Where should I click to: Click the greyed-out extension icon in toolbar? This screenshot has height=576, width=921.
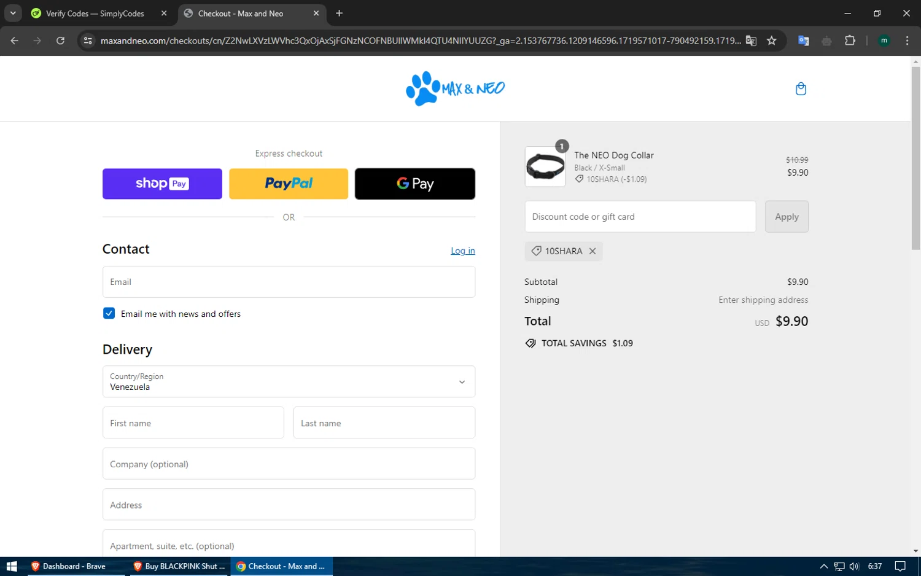click(x=826, y=41)
